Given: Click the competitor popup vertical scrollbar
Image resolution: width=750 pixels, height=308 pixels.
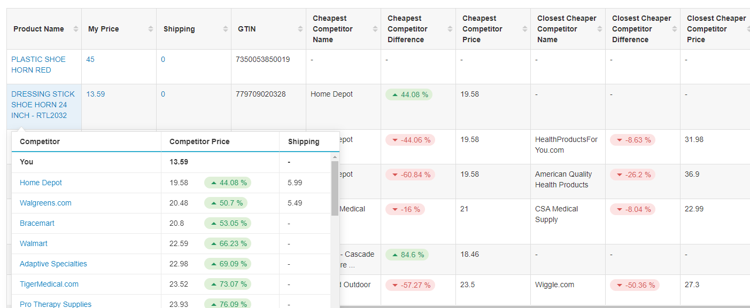Looking at the screenshot, I should tap(335, 187).
